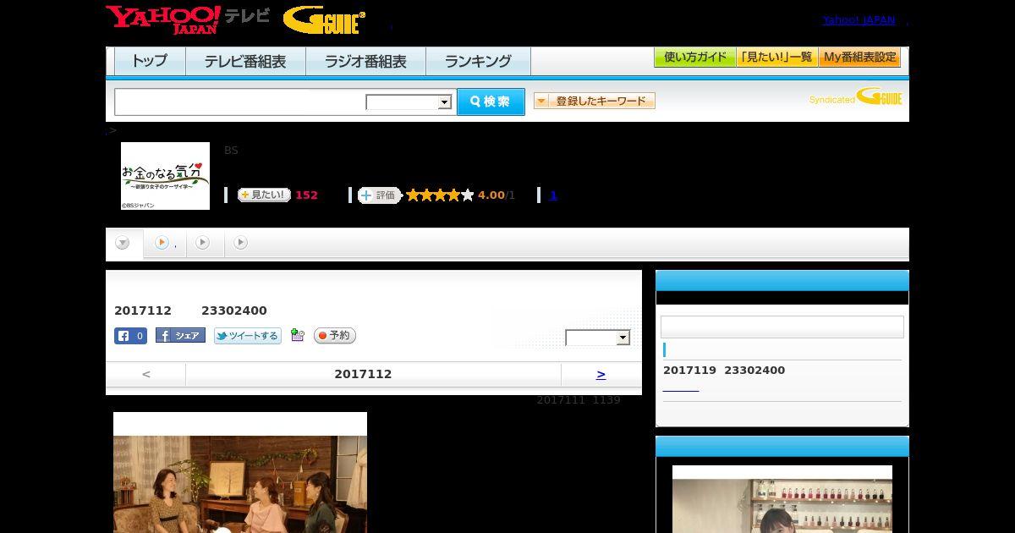Expand the 登録したキーワード dropdown
This screenshot has width=1015, height=533.
pos(595,101)
